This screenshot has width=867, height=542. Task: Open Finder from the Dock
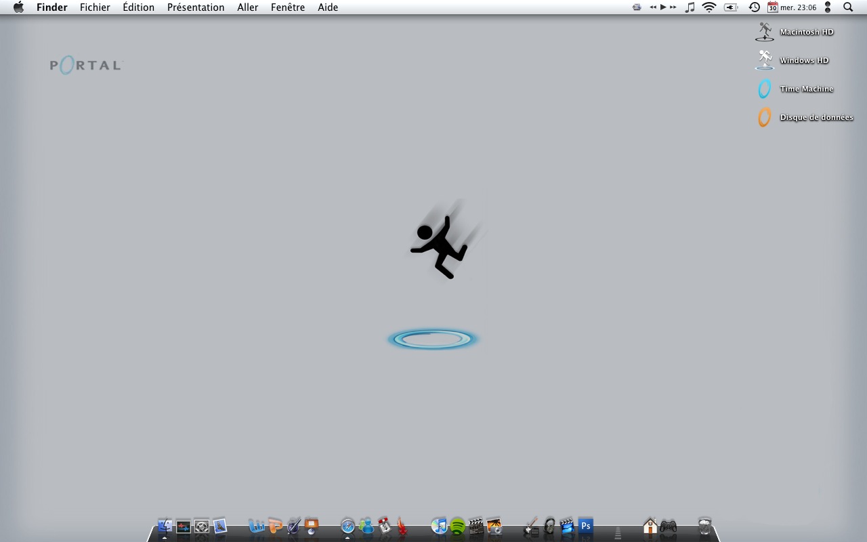pos(165,526)
